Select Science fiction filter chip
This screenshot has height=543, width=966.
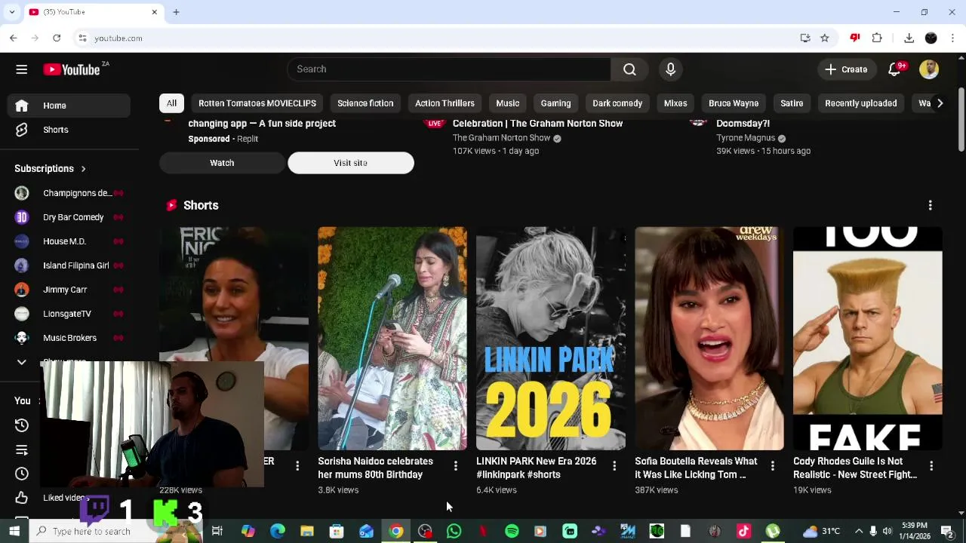365,103
